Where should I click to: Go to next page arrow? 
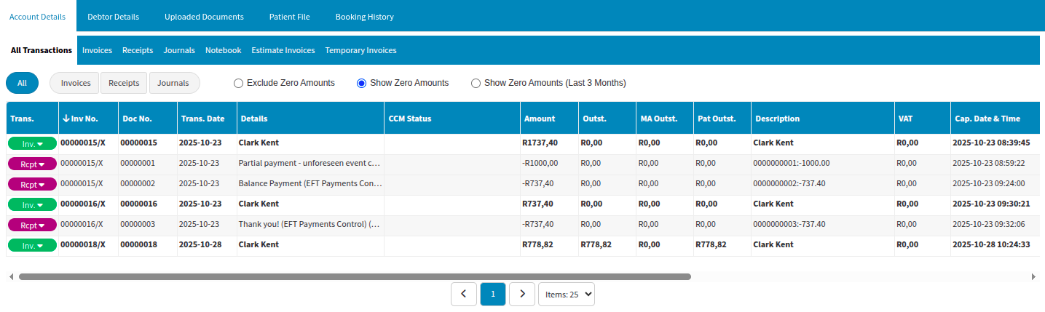click(522, 294)
